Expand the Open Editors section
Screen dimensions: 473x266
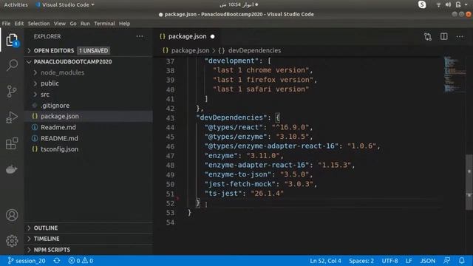tap(30, 51)
